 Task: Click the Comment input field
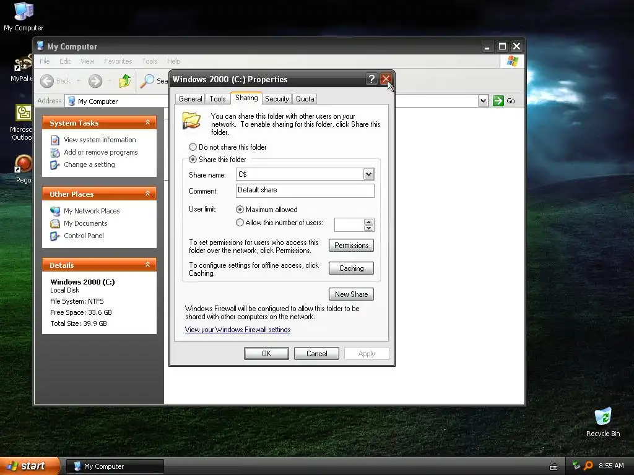[x=305, y=190]
